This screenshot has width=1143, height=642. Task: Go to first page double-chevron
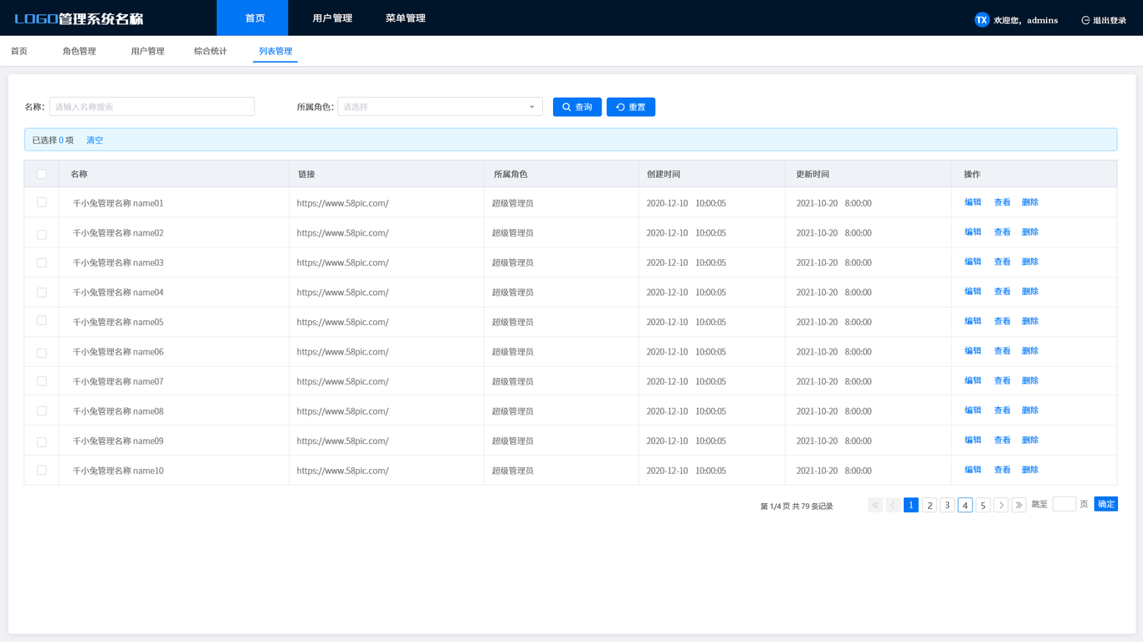[875, 505]
